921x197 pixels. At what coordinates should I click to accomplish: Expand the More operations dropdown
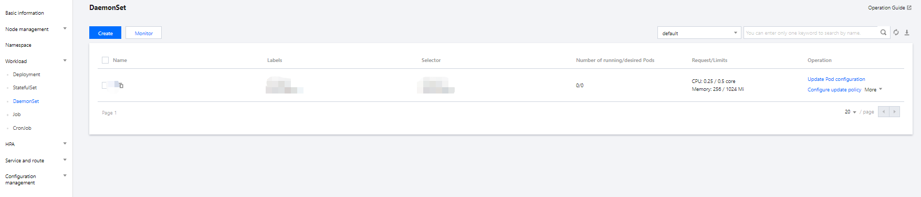[873, 90]
